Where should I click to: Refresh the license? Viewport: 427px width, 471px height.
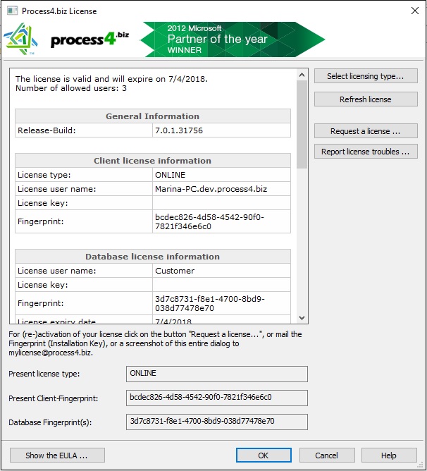366,99
